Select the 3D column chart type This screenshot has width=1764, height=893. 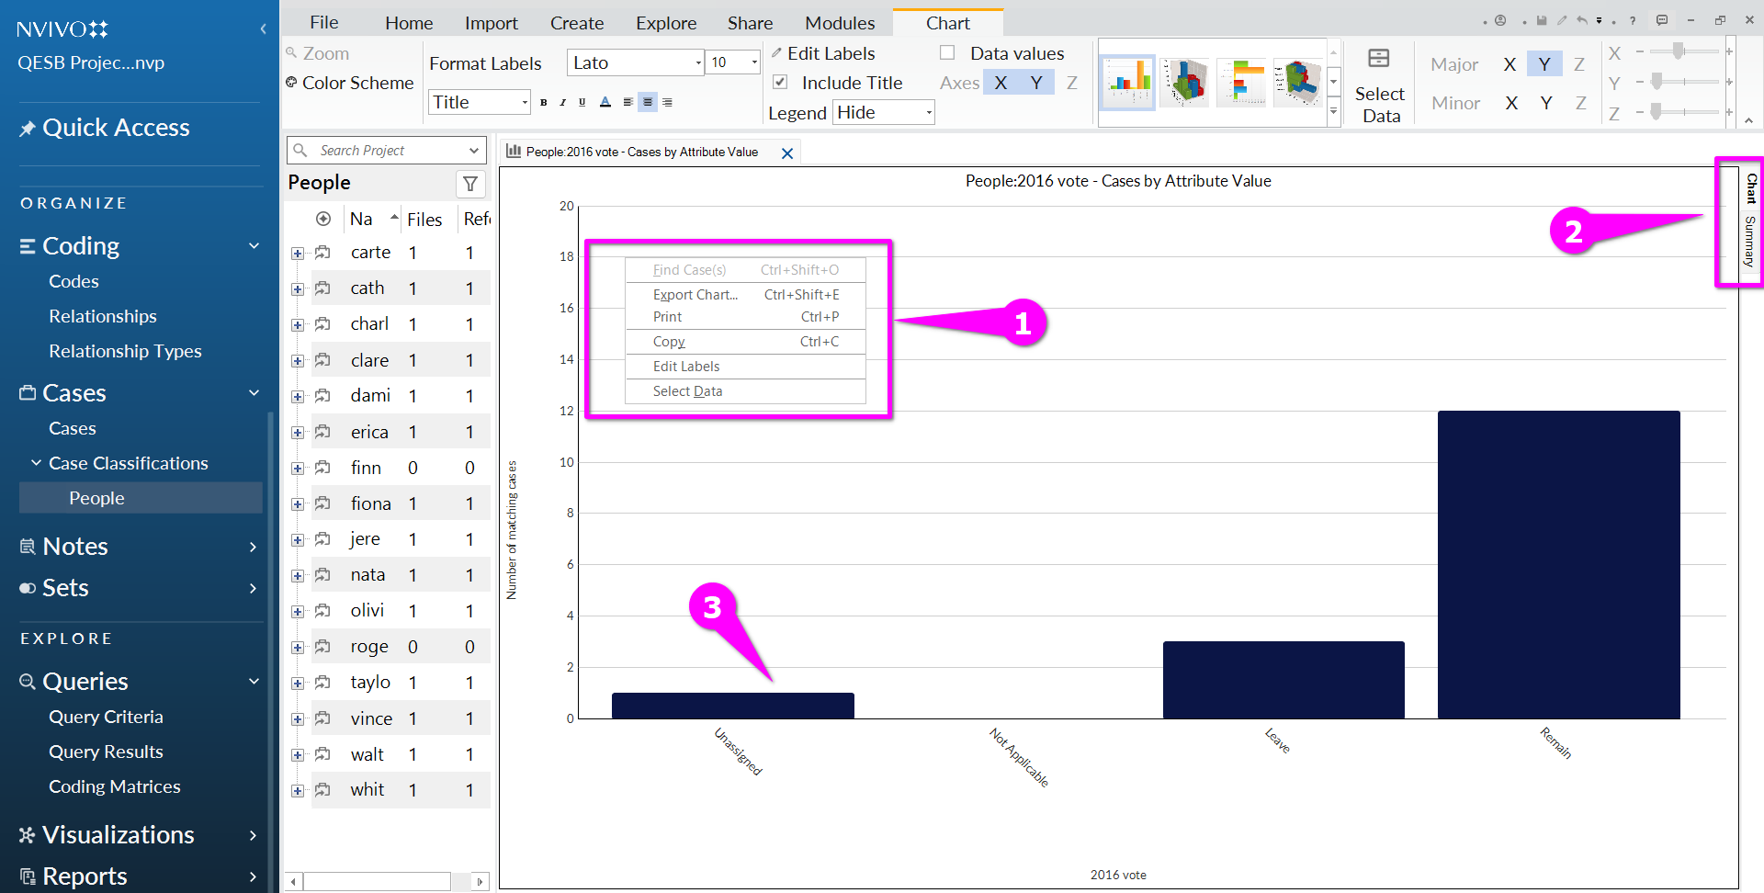(1184, 81)
